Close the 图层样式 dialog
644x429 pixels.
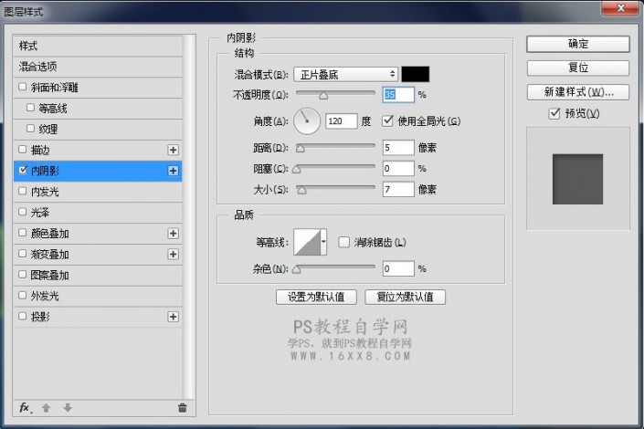point(620,8)
